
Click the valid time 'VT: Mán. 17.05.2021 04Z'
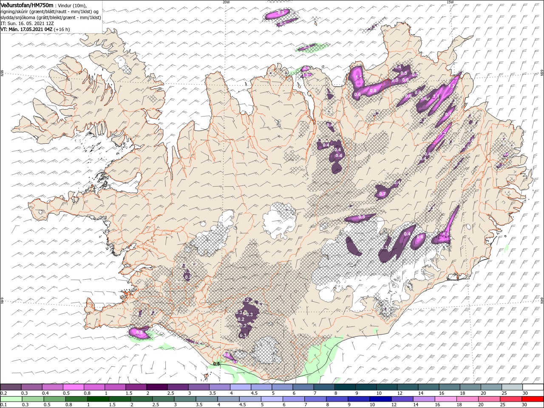(26, 29)
